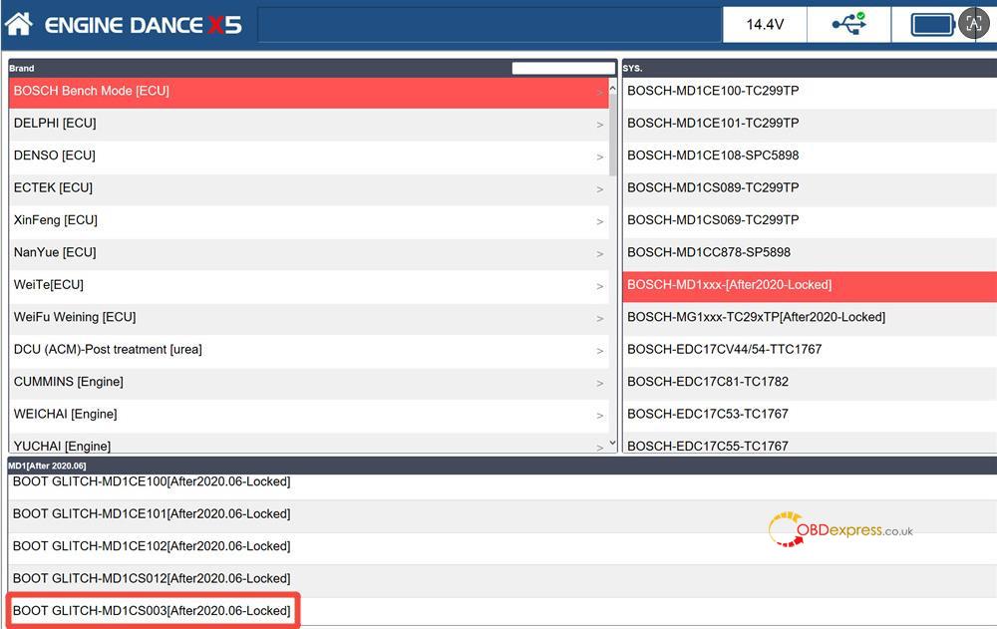Image resolution: width=997 pixels, height=629 pixels.
Task: Choose BOSCH-MD1CE100-TC299TP system
Action: point(810,93)
